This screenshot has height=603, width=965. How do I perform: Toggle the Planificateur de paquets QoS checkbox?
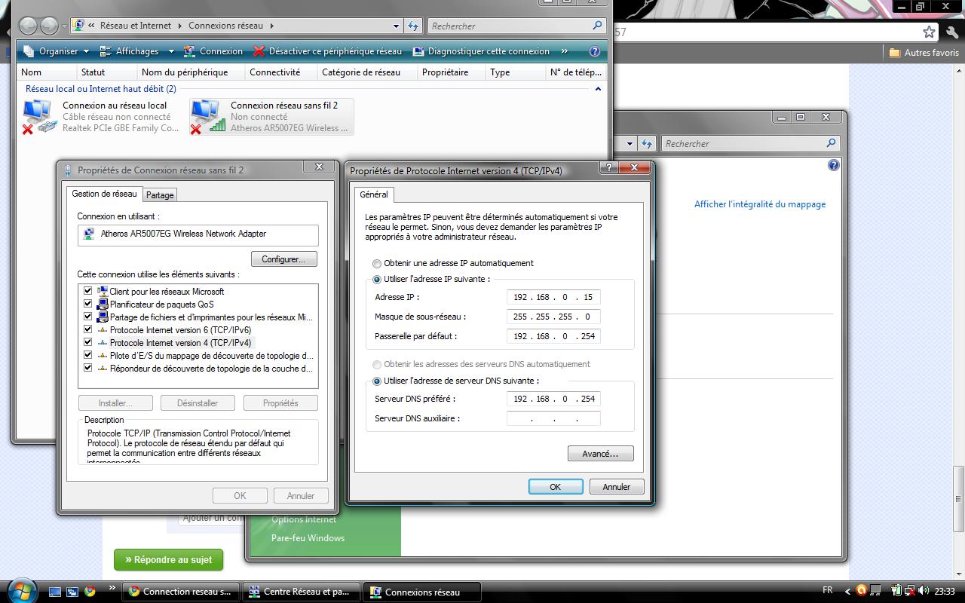[x=88, y=304]
